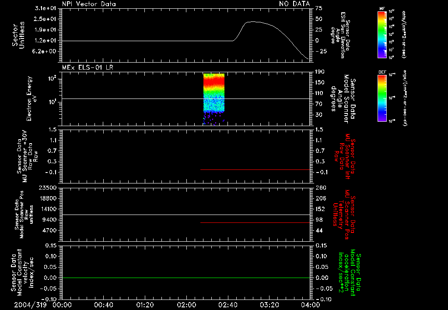Click the '04:00' time axis tick label
This screenshot has height=310, width=448.
coord(311,305)
